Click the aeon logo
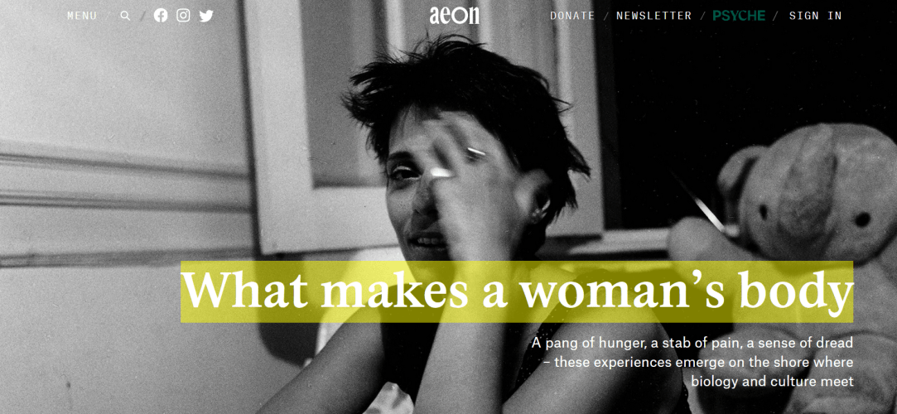 [x=454, y=16]
